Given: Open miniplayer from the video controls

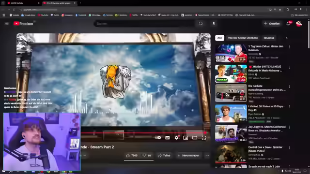Looking at the screenshot, I should 186,138.
